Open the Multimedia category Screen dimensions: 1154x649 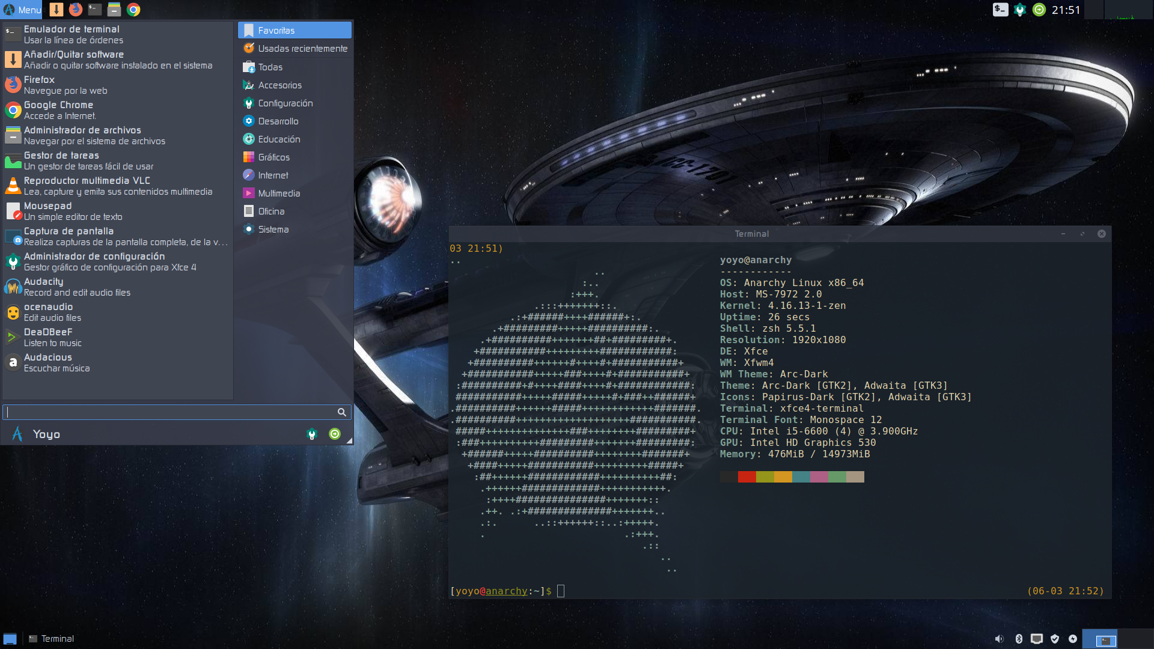tap(279, 193)
